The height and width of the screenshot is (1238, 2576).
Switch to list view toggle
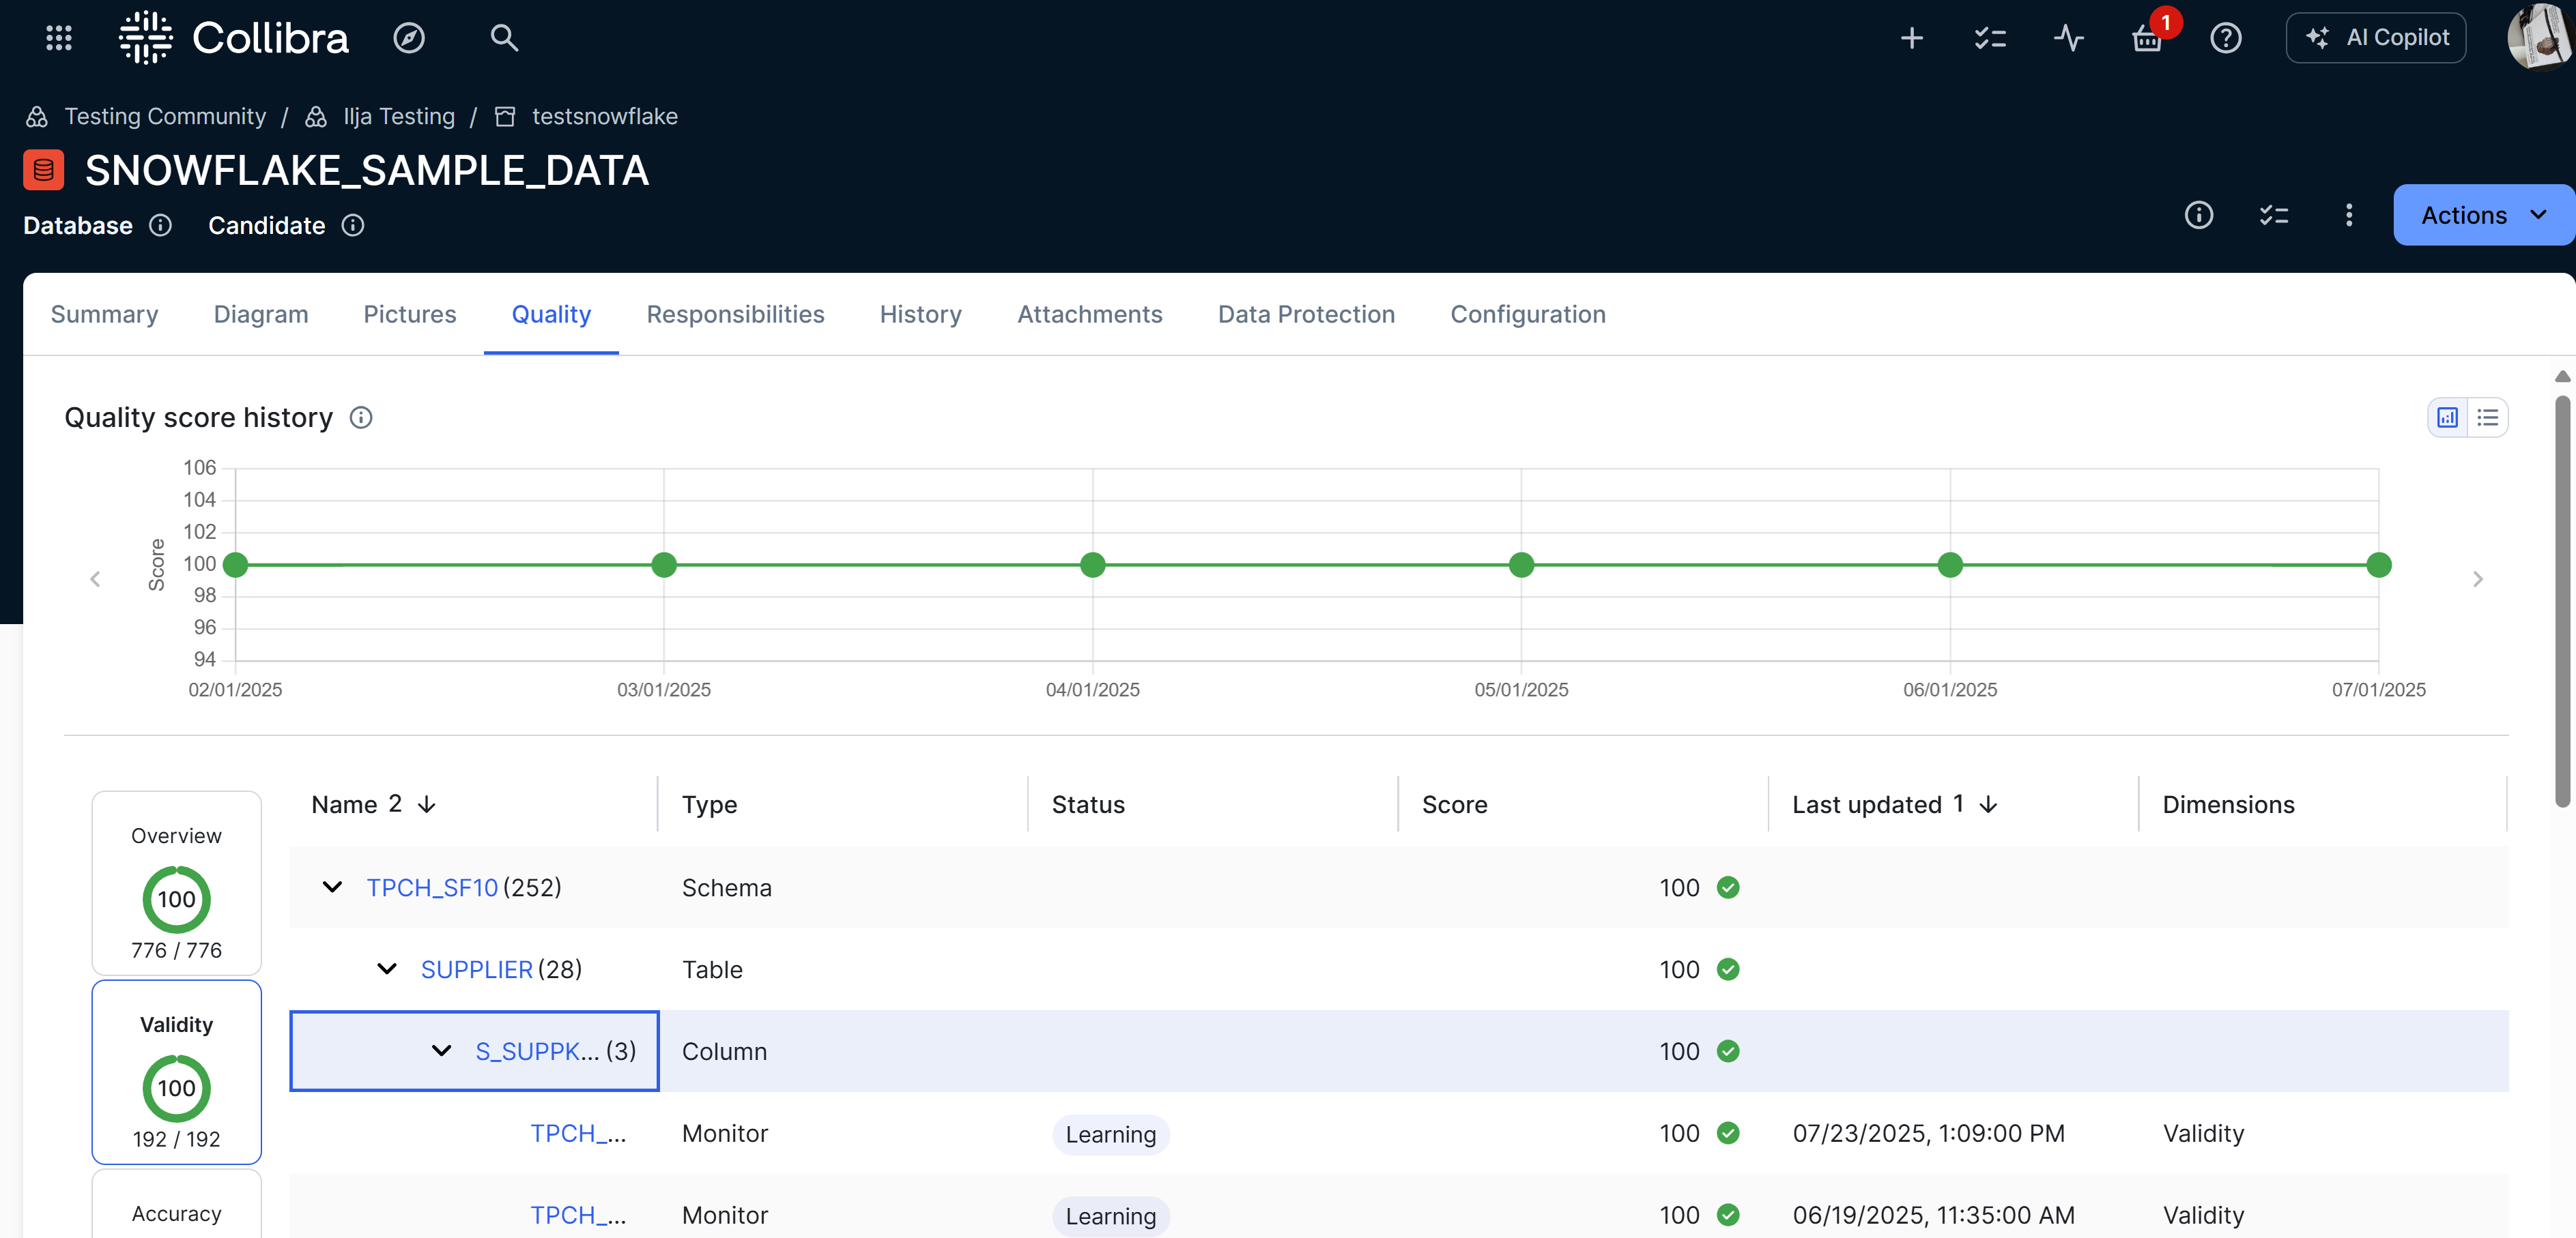pyautogui.click(x=2487, y=417)
